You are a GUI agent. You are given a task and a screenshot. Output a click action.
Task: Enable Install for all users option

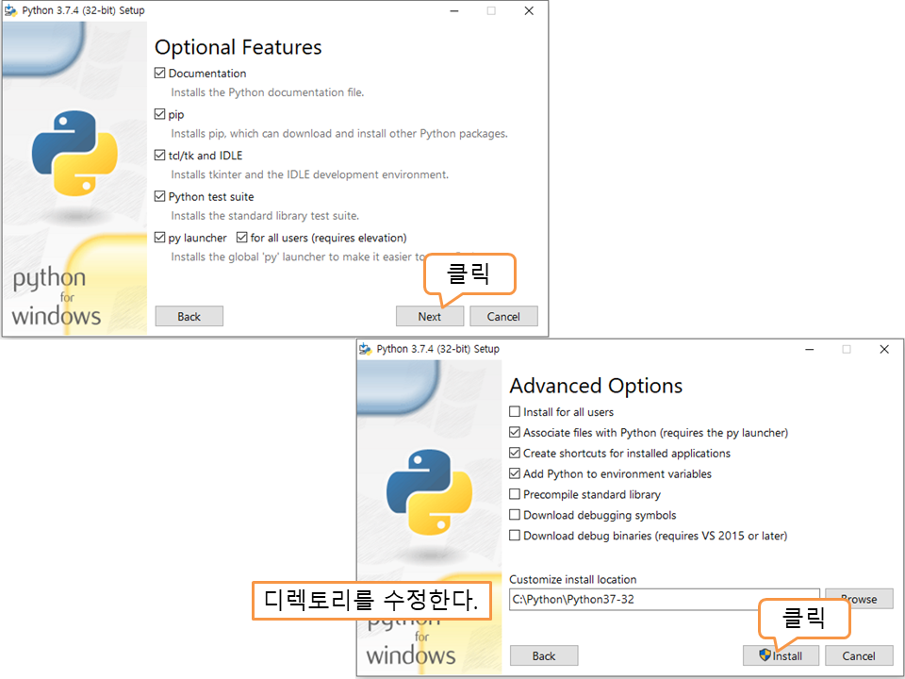[x=515, y=412]
